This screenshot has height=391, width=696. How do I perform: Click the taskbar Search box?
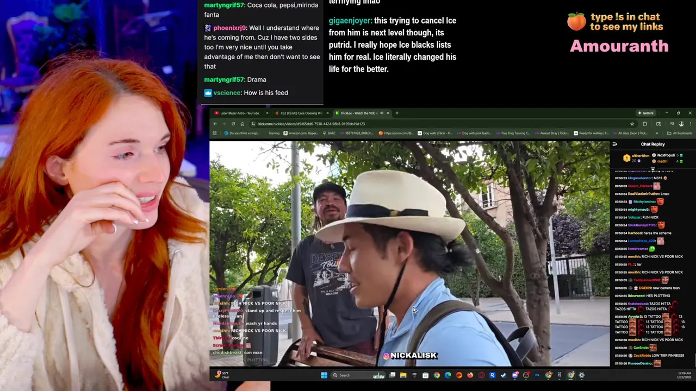pos(357,375)
